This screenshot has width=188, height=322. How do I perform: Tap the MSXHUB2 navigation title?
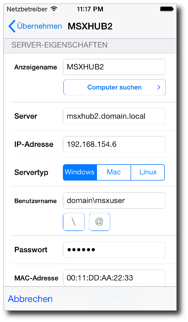tap(90, 26)
